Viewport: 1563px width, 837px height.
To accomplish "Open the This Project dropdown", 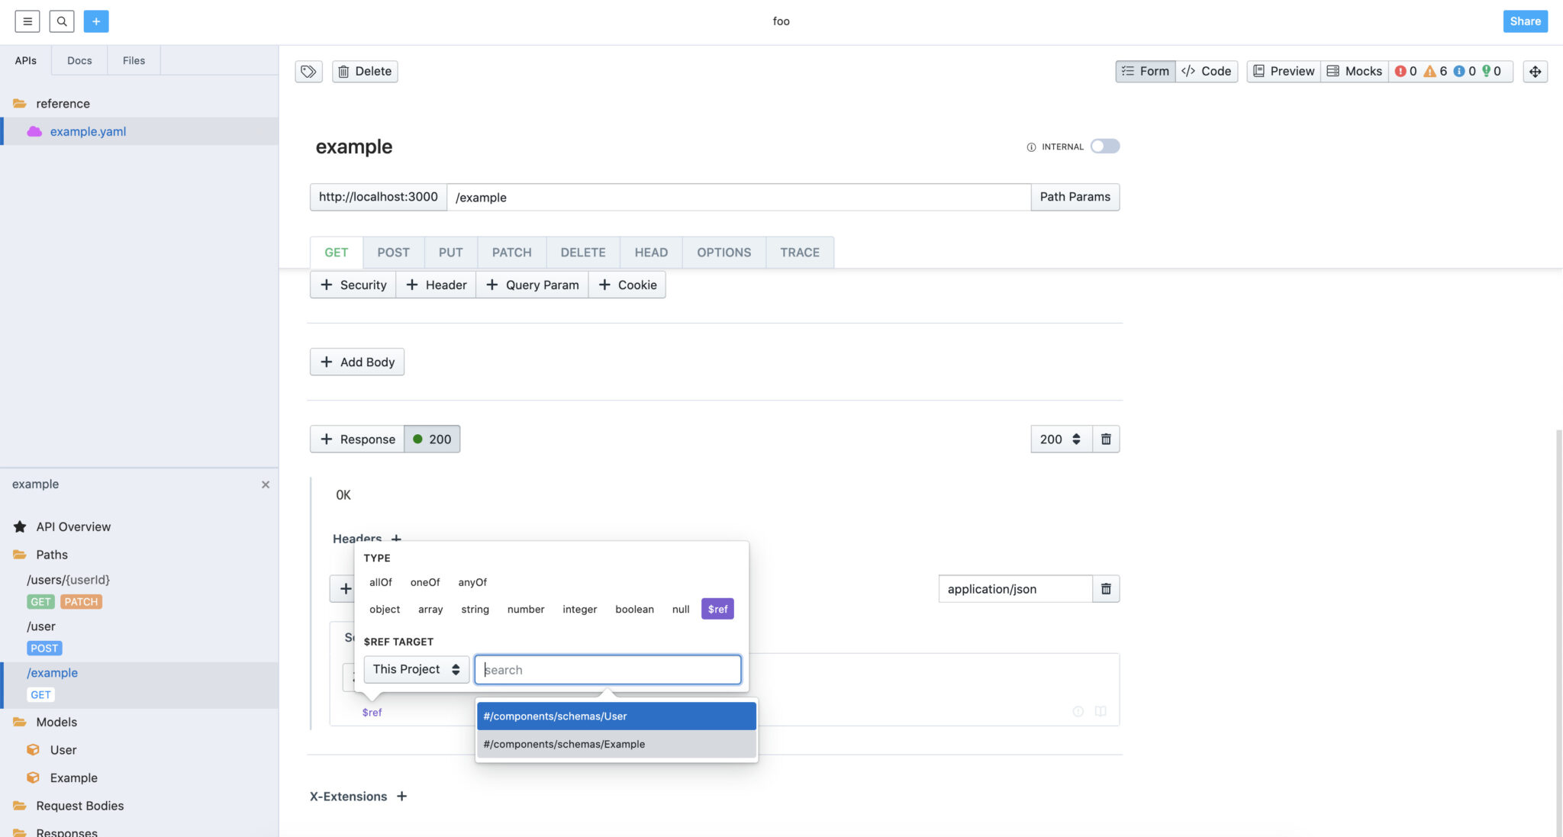I will point(416,668).
